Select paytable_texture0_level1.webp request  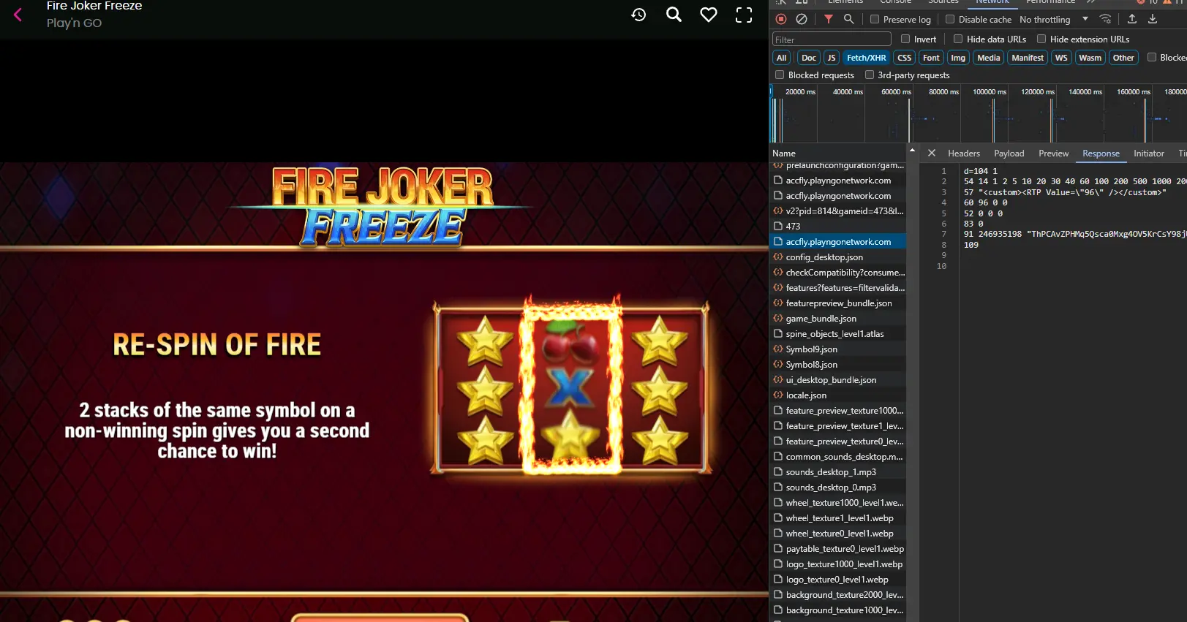[x=839, y=549]
